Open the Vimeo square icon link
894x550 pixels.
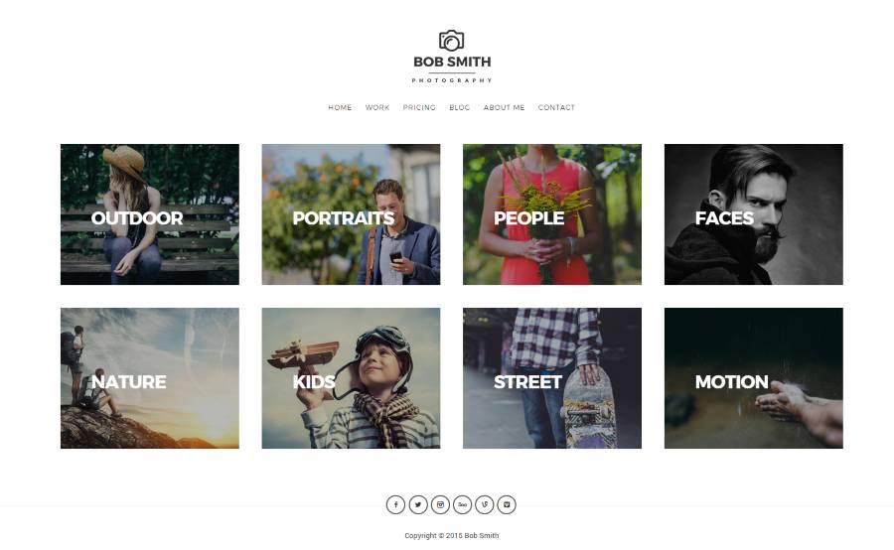(507, 505)
